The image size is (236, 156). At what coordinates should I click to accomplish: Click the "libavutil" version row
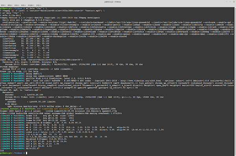(x=26, y=39)
